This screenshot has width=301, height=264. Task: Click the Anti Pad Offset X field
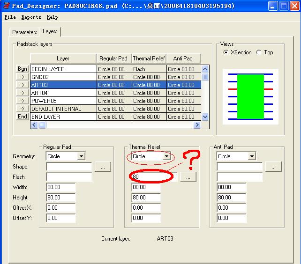(232, 208)
